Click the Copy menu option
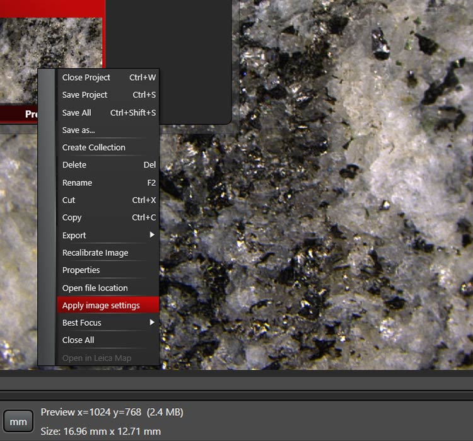473x441 pixels. 72,218
